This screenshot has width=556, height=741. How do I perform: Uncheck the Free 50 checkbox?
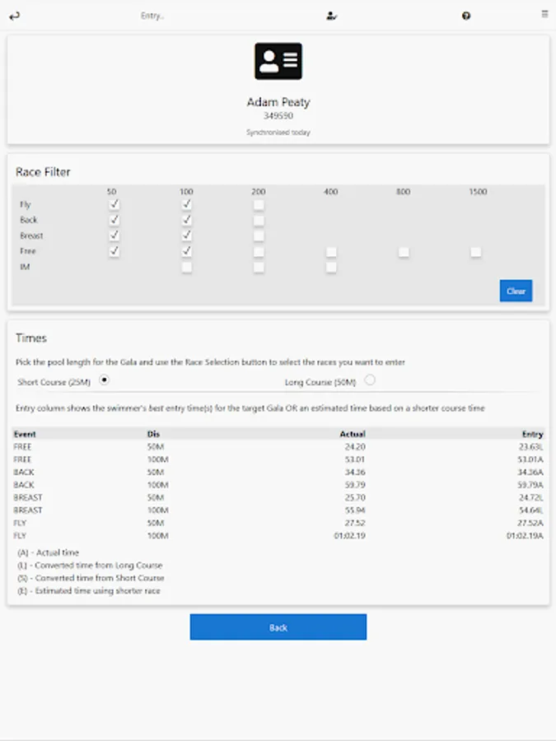tap(114, 251)
